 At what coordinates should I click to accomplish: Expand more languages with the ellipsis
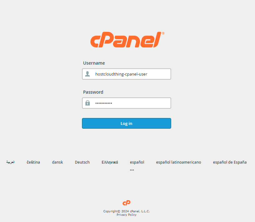[132, 170]
